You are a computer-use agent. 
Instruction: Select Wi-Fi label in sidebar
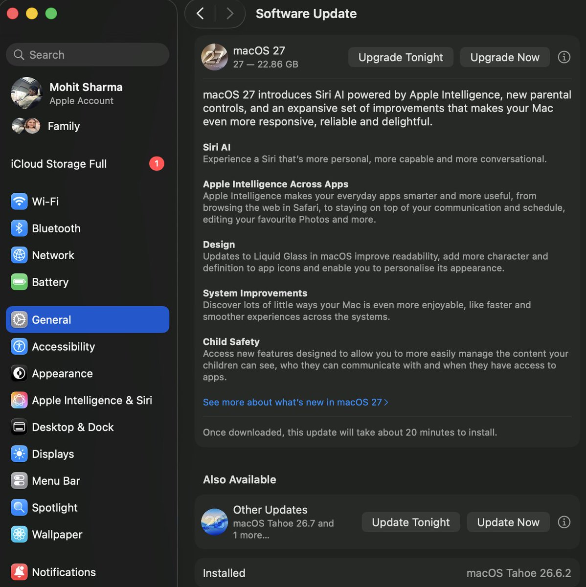(45, 202)
